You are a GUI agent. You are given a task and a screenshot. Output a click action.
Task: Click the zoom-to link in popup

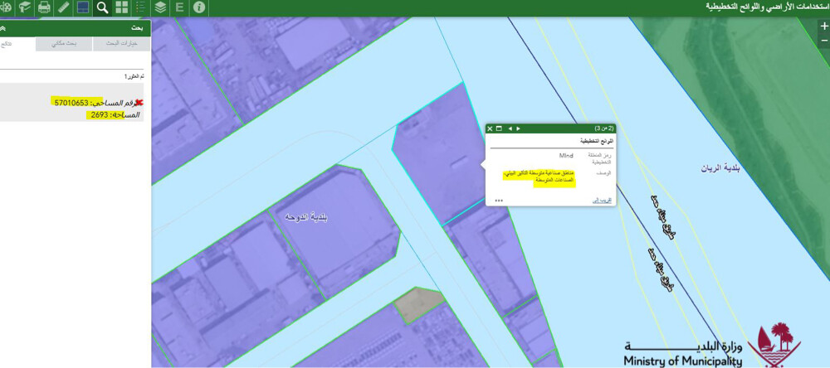point(601,201)
